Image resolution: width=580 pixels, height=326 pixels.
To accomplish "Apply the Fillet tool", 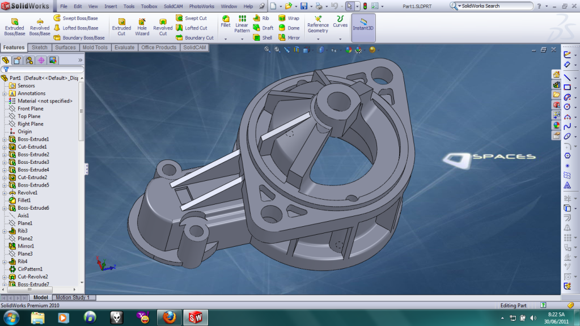I will click(225, 22).
